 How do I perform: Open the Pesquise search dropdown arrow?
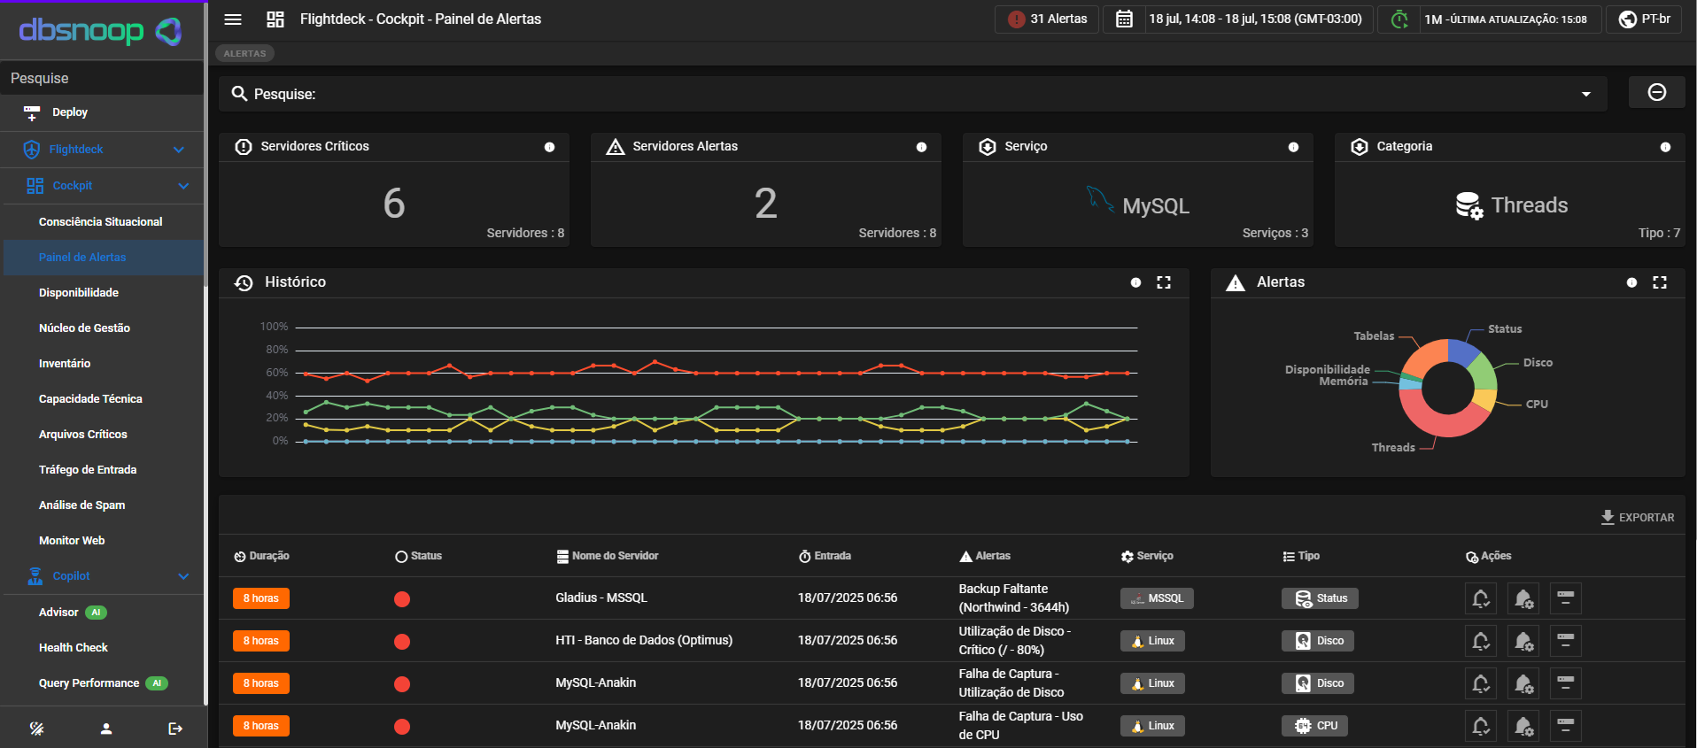tap(1585, 94)
